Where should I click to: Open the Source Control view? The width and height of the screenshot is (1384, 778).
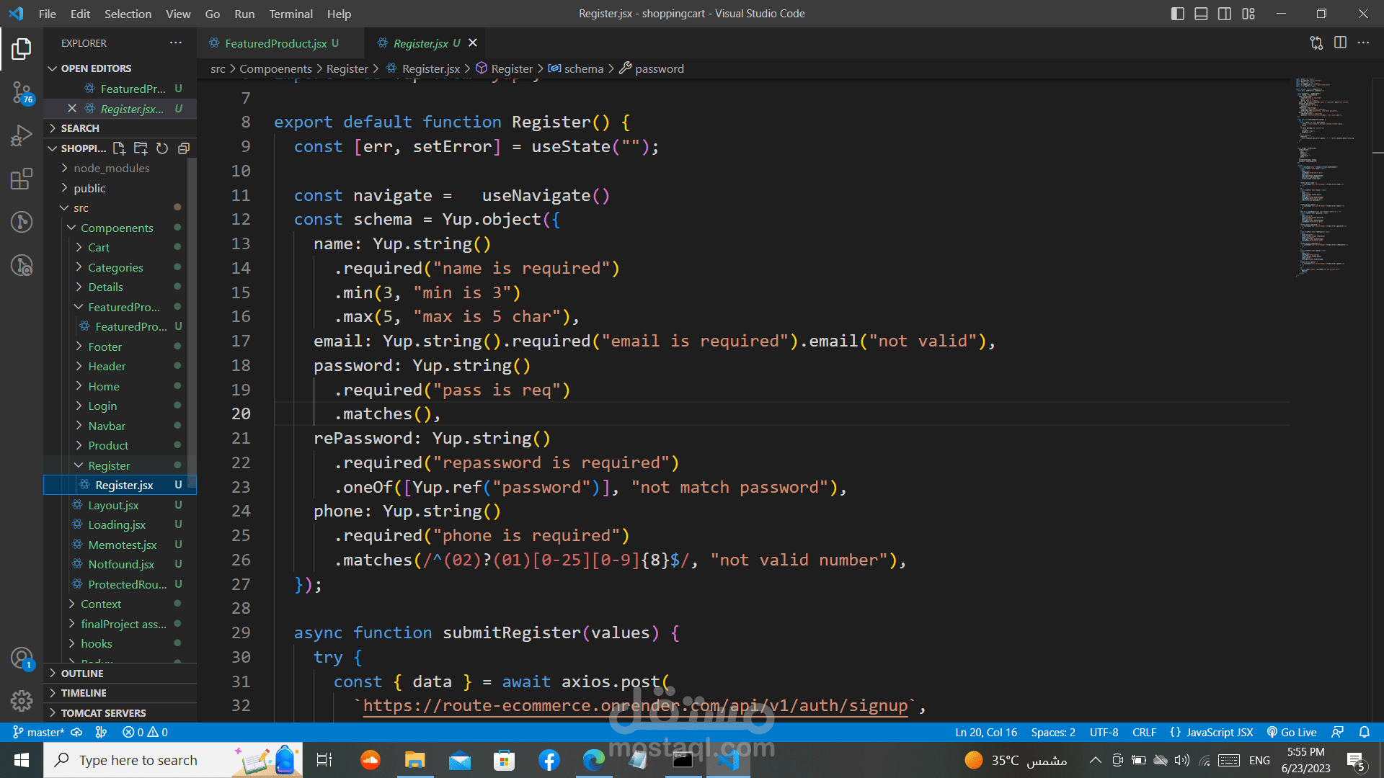coord(22,92)
